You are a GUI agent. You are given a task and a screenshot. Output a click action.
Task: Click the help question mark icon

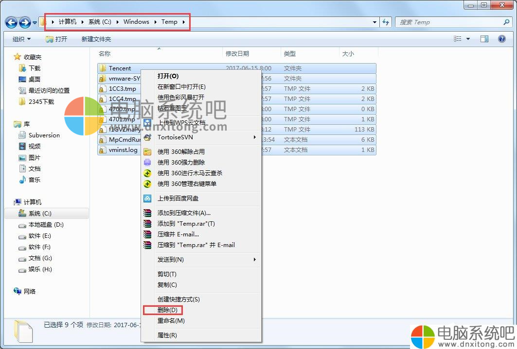(x=502, y=39)
